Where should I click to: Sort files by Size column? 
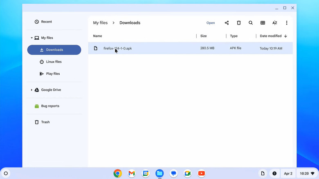pos(203,36)
